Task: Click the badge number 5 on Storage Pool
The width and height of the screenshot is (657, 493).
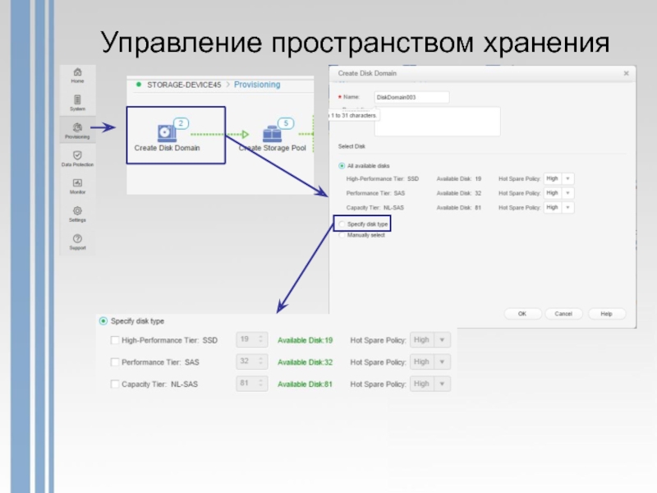Action: coord(286,123)
